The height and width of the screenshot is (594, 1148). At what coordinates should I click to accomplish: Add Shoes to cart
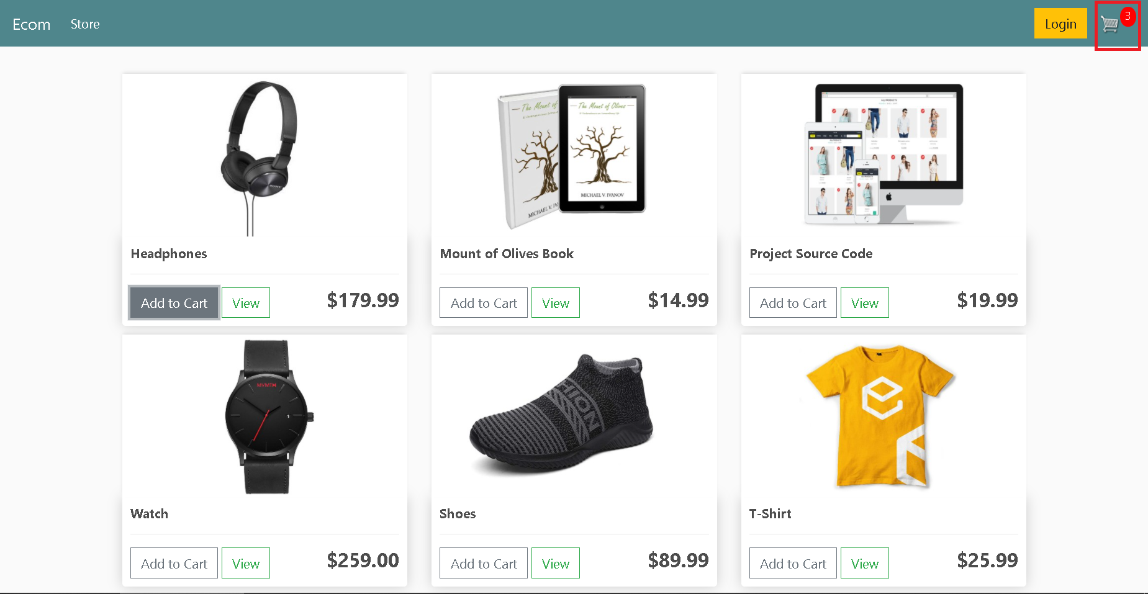click(x=484, y=563)
